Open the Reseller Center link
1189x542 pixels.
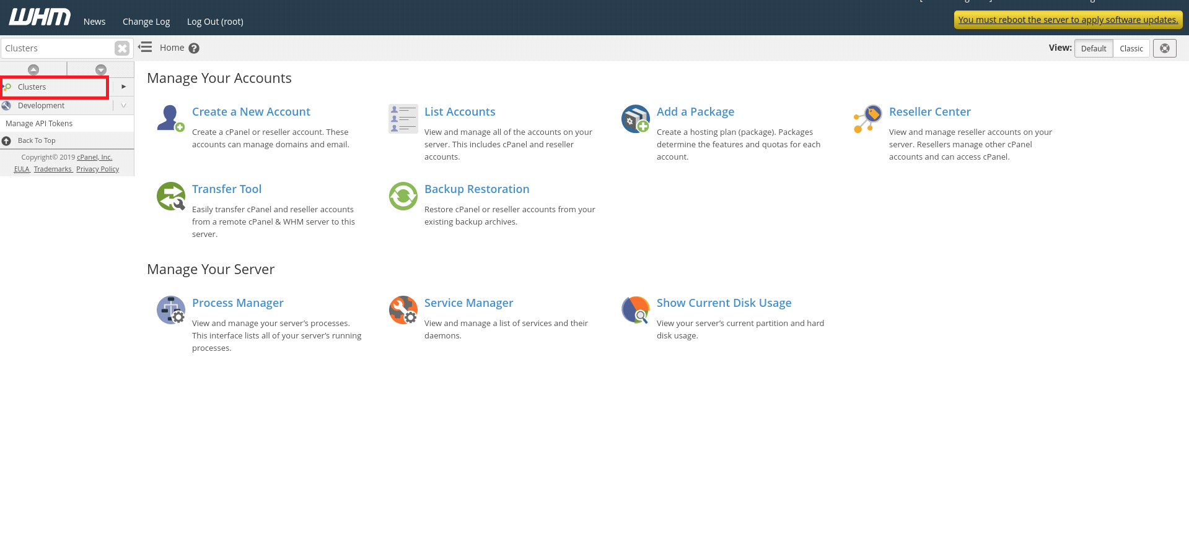[x=930, y=112]
